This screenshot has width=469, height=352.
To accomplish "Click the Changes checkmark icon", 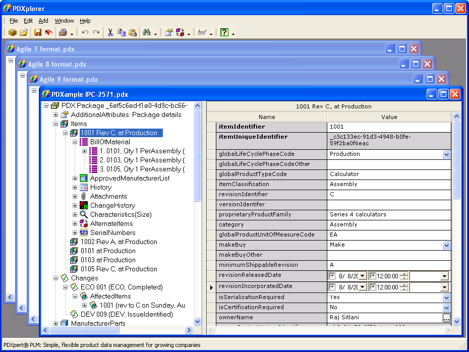I will [x=65, y=278].
